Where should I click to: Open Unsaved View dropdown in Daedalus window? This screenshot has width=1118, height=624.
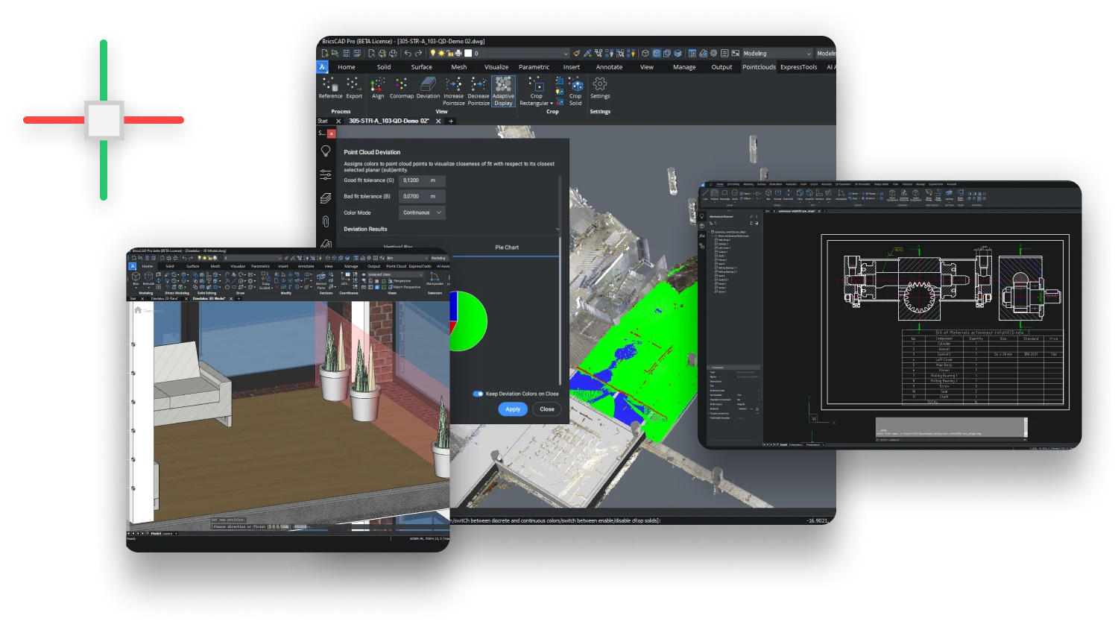tap(395, 274)
